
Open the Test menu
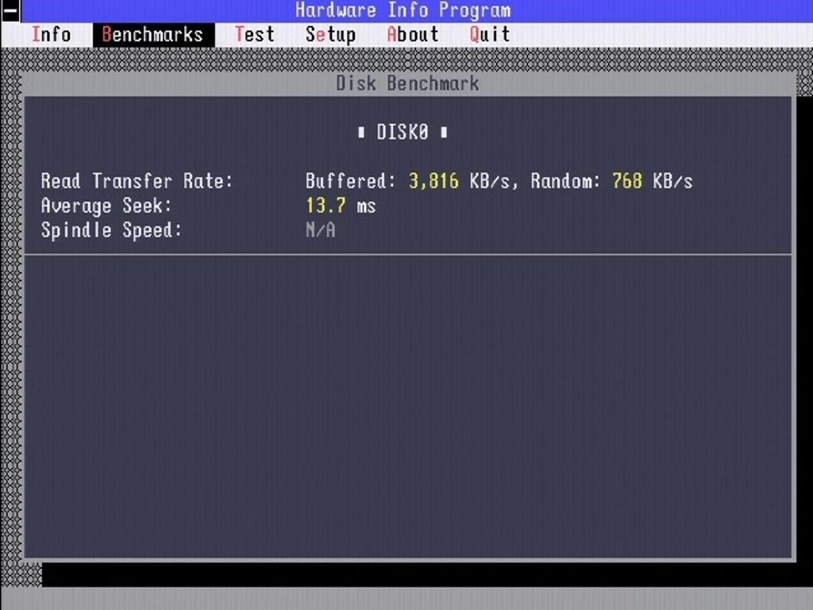pyautogui.click(x=255, y=35)
